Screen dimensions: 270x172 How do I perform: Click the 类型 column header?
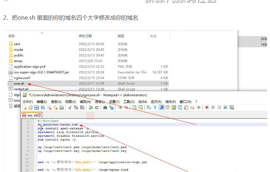[x=121, y=36]
